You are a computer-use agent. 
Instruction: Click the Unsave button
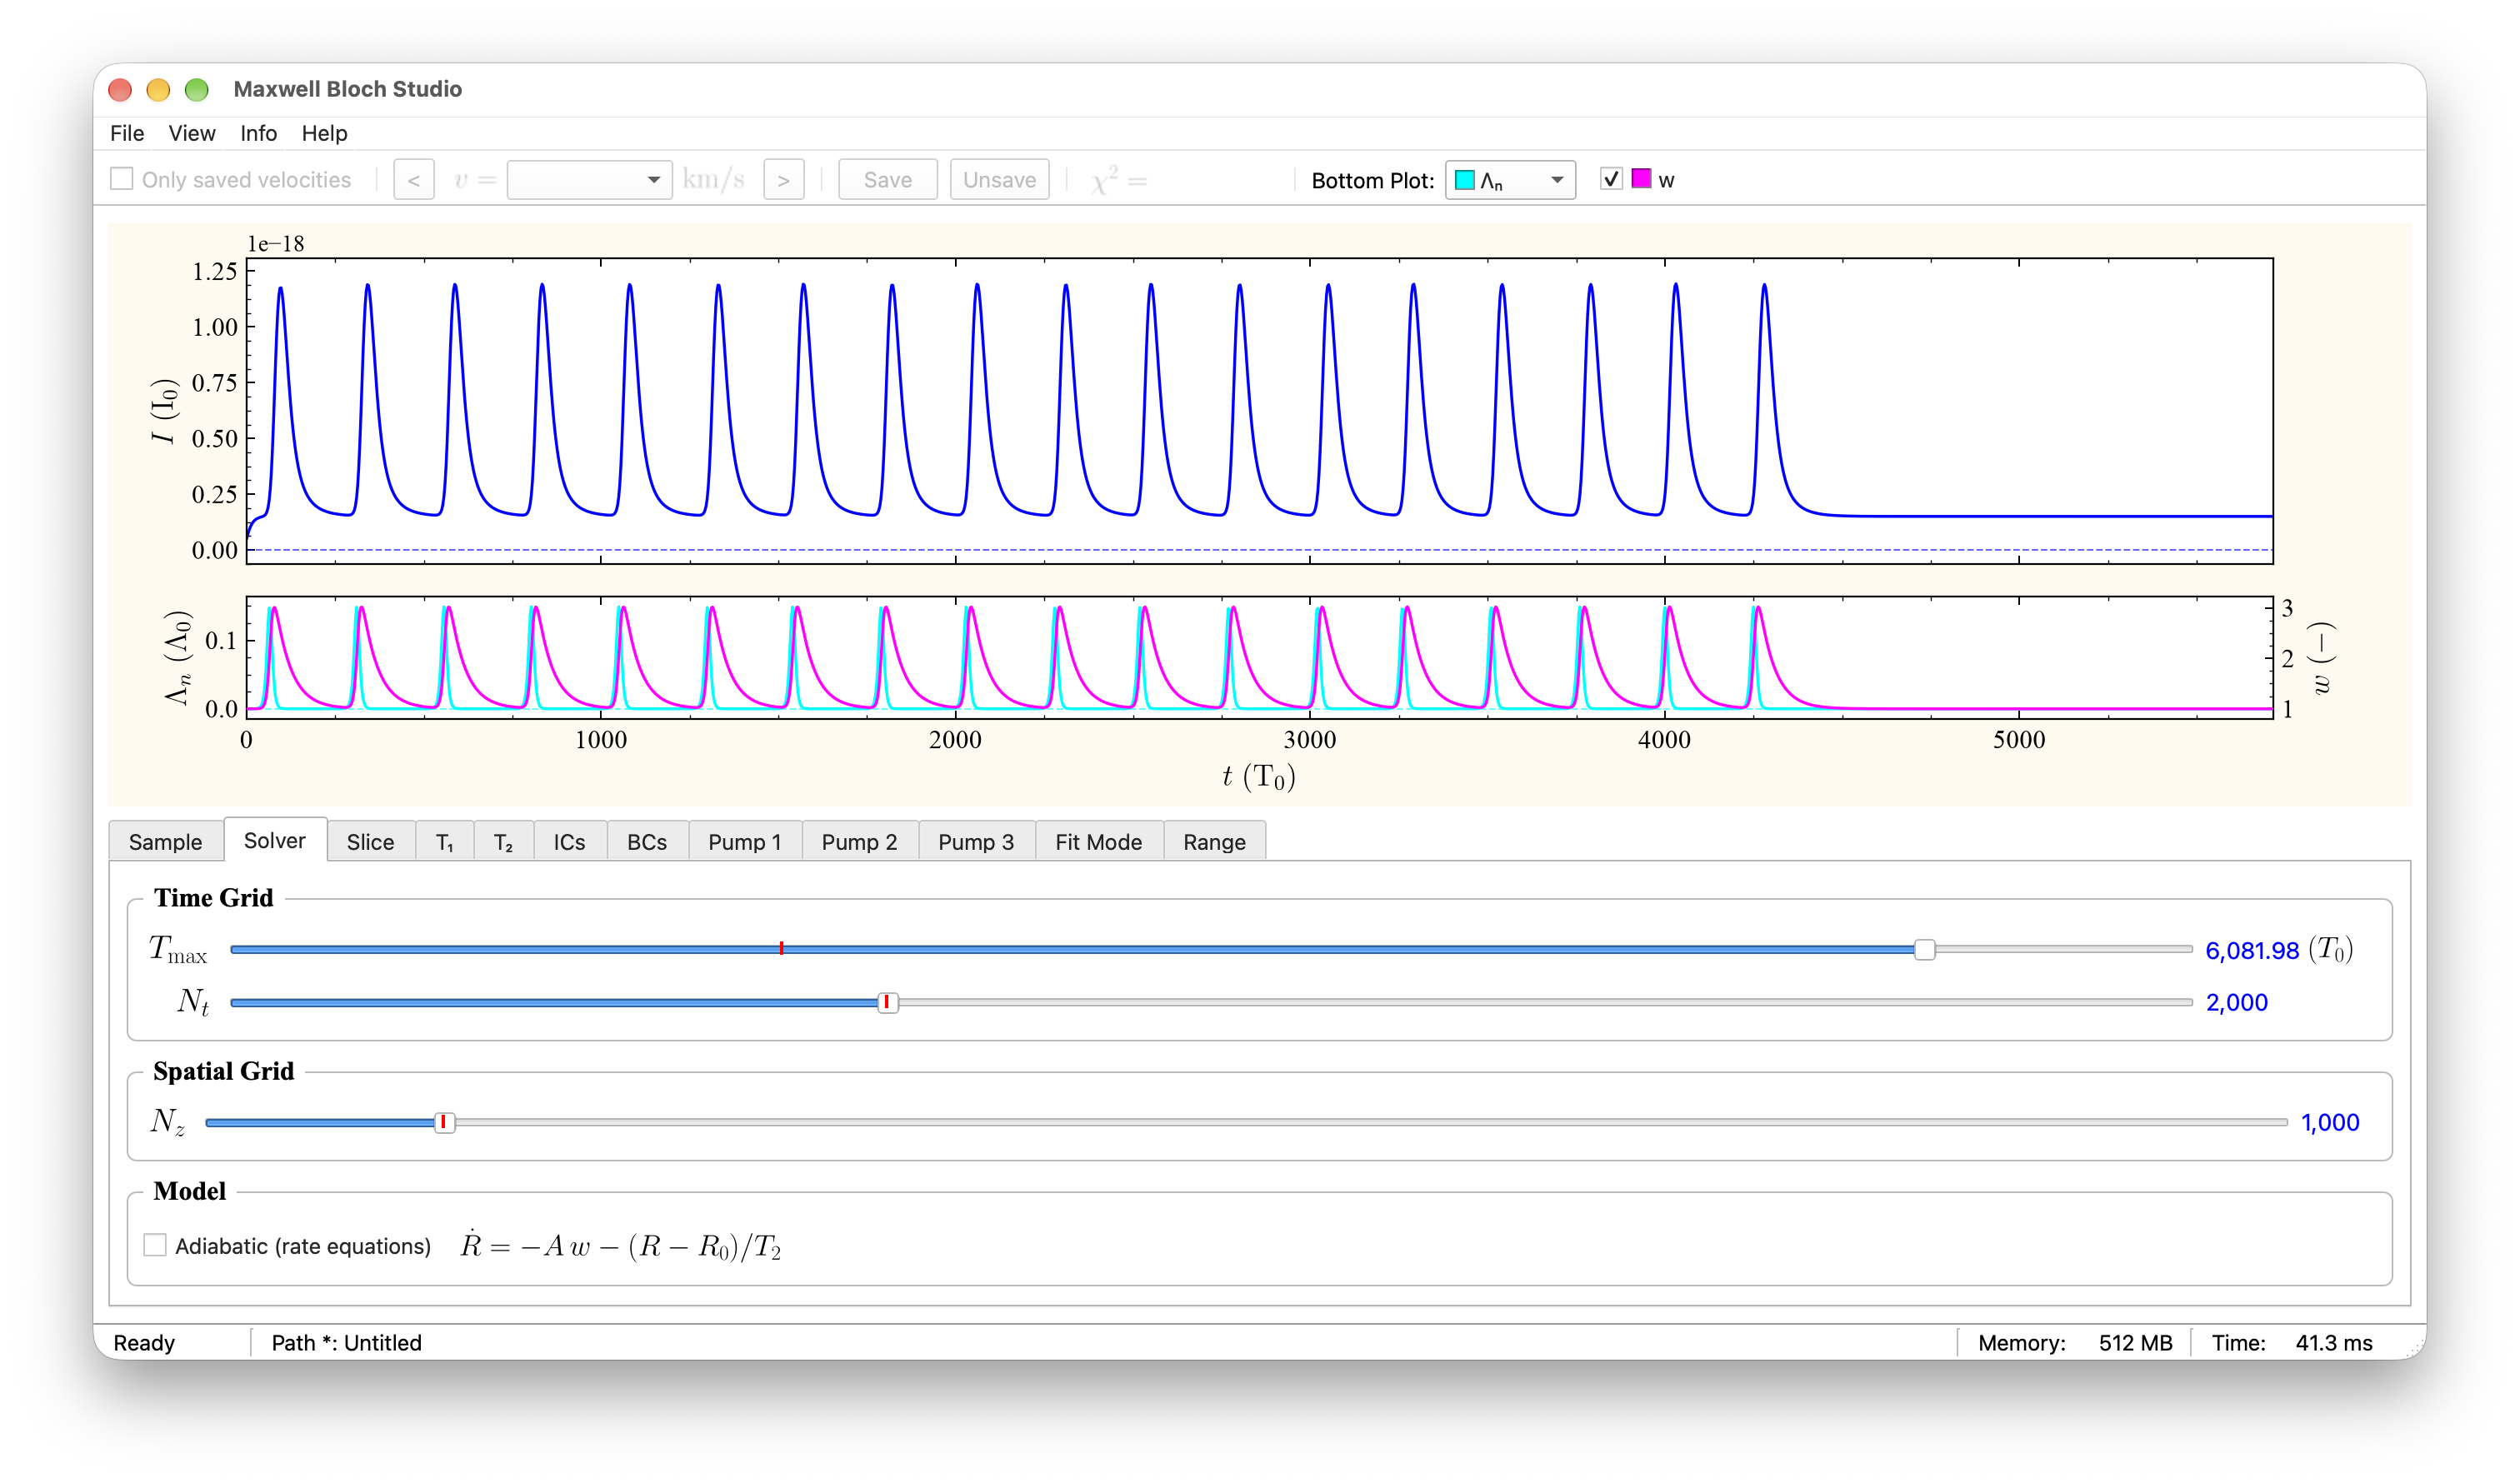pos(999,180)
